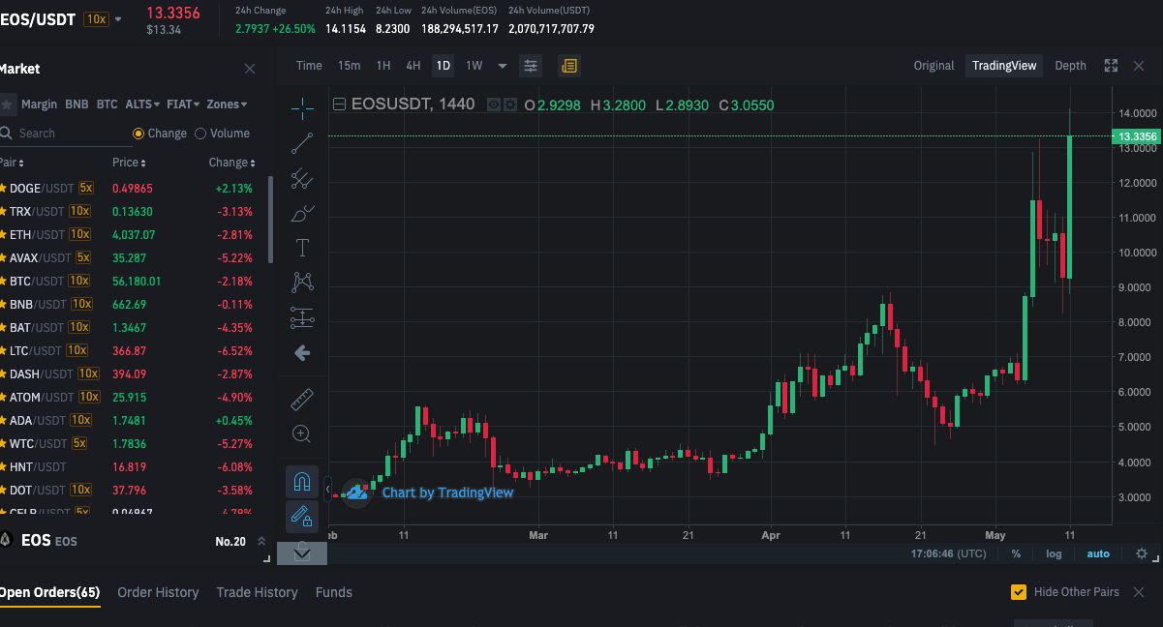Open the more time intervals dropdown
Image resolution: width=1163 pixels, height=627 pixels.
(x=503, y=66)
